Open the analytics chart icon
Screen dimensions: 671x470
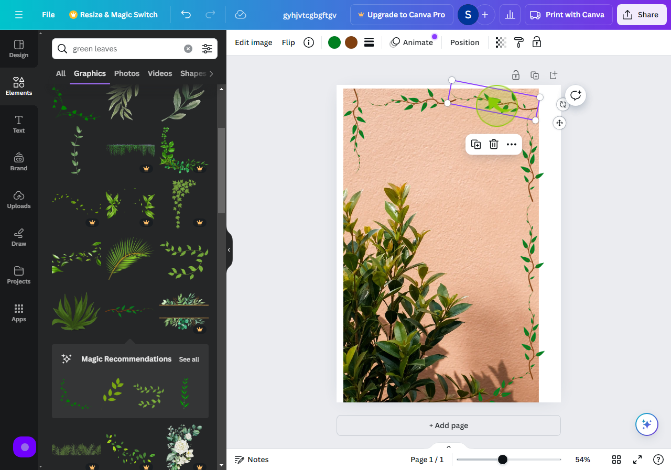coord(510,15)
